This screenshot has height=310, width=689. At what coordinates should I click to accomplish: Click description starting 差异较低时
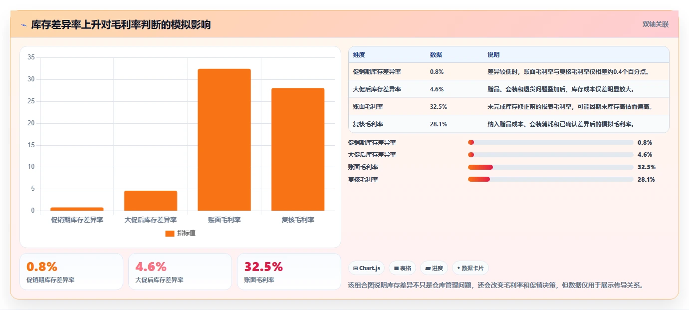click(x=569, y=72)
